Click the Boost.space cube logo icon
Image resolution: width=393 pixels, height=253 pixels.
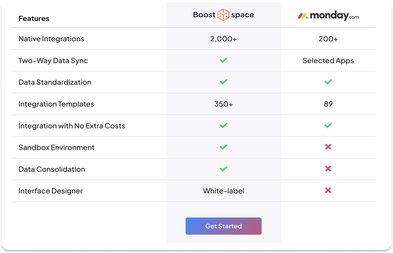(x=223, y=15)
